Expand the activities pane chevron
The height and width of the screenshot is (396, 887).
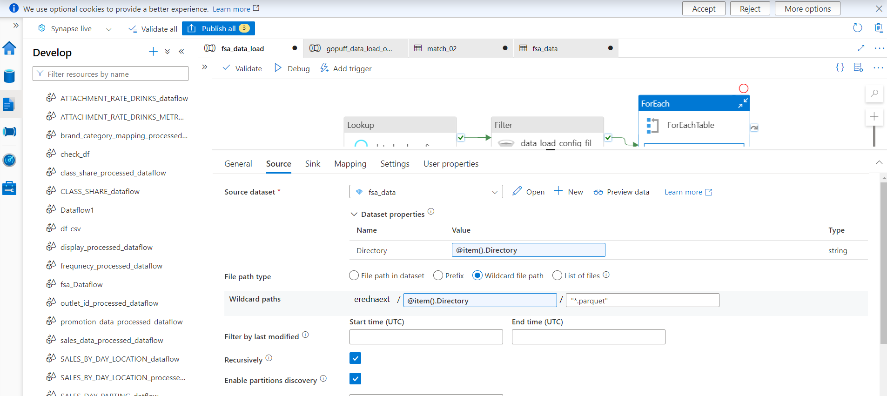coord(205,67)
